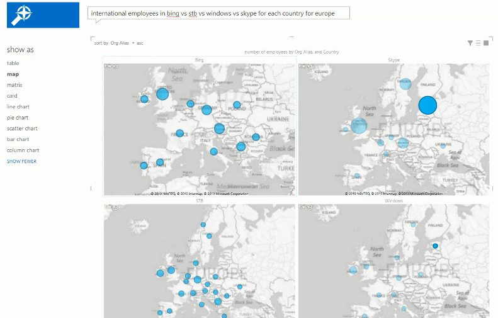Switch to line chart view
498x318 pixels.
18,107
